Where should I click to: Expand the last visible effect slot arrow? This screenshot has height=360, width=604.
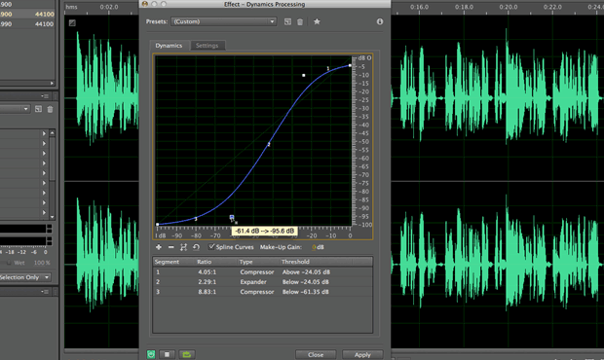coord(44,212)
